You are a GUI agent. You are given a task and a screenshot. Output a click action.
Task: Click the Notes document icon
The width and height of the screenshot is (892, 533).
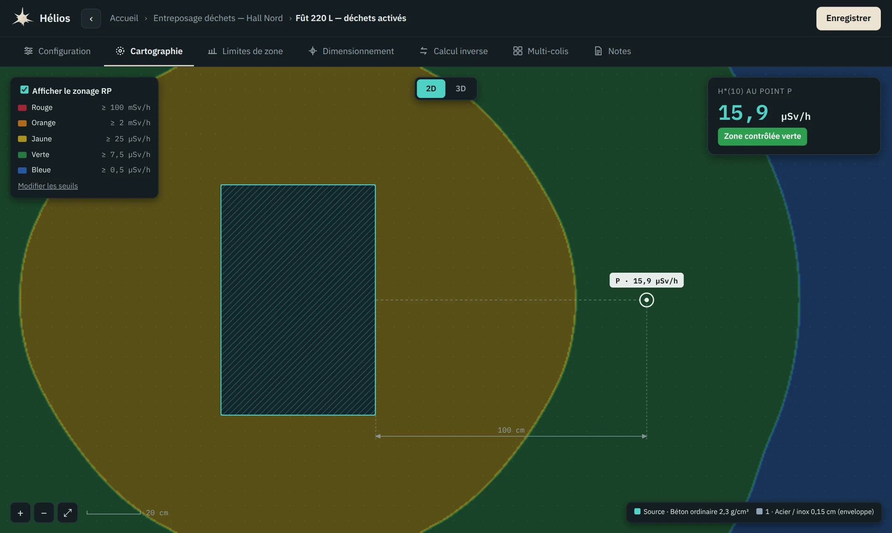[598, 51]
